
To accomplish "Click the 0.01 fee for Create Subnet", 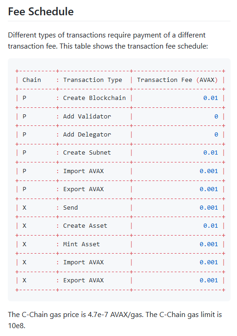I will point(211,153).
